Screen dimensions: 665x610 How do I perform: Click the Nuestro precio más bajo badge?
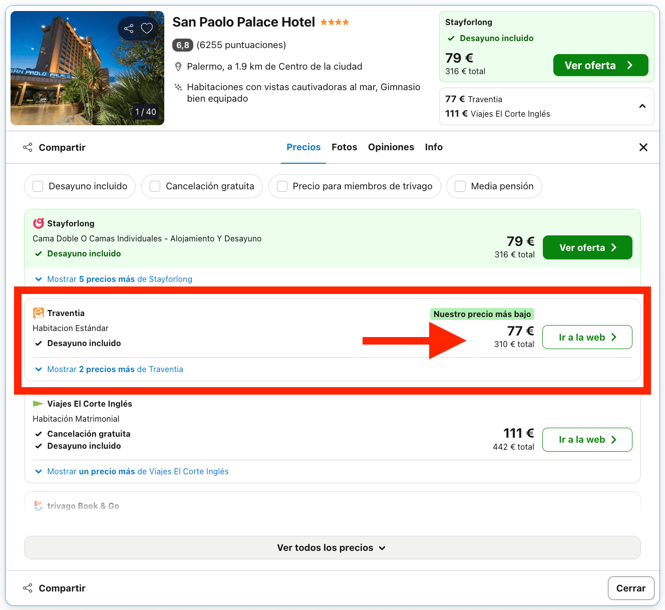[x=482, y=314]
